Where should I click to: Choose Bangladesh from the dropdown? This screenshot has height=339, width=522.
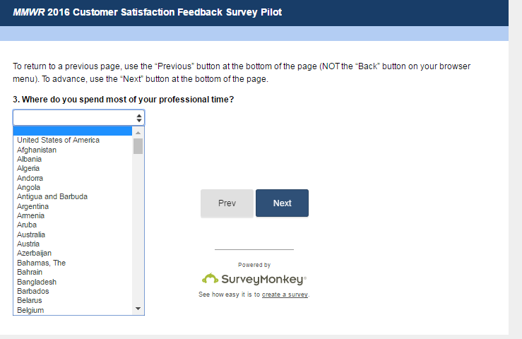(37, 282)
